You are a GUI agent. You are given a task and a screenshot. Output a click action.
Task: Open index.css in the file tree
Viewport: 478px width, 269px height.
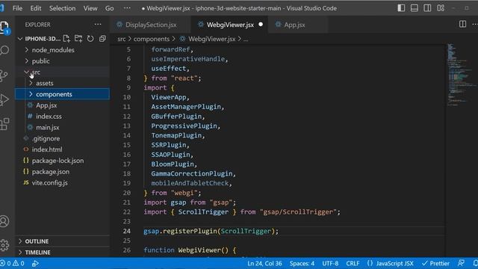(x=63, y=117)
